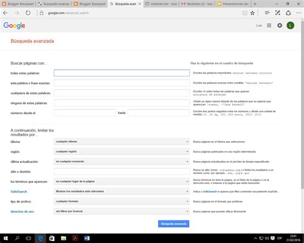Switch to the Busqueda+avanzada tab
The image size is (304, 243).
pyautogui.click(x=54, y=4)
